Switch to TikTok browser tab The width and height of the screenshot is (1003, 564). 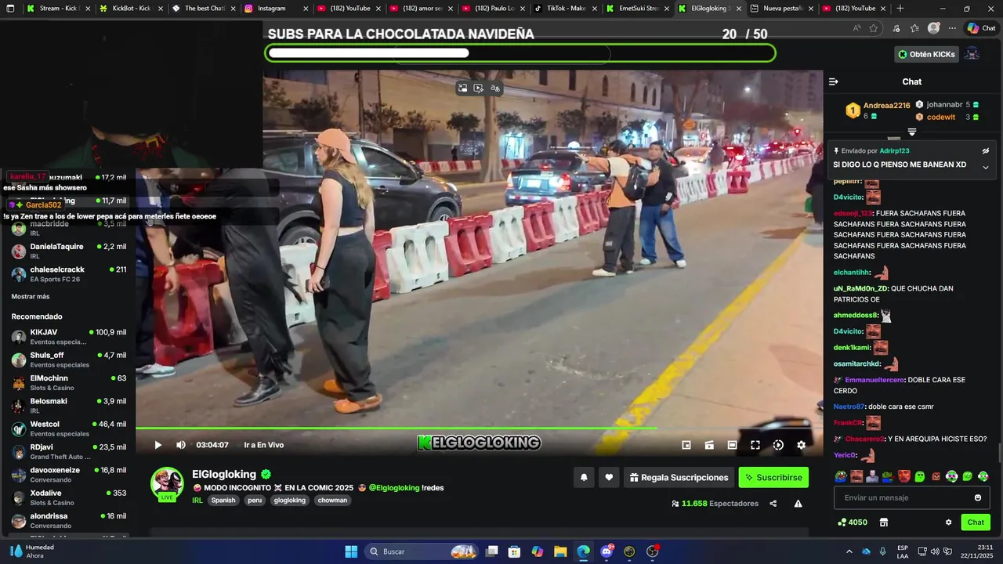click(566, 9)
